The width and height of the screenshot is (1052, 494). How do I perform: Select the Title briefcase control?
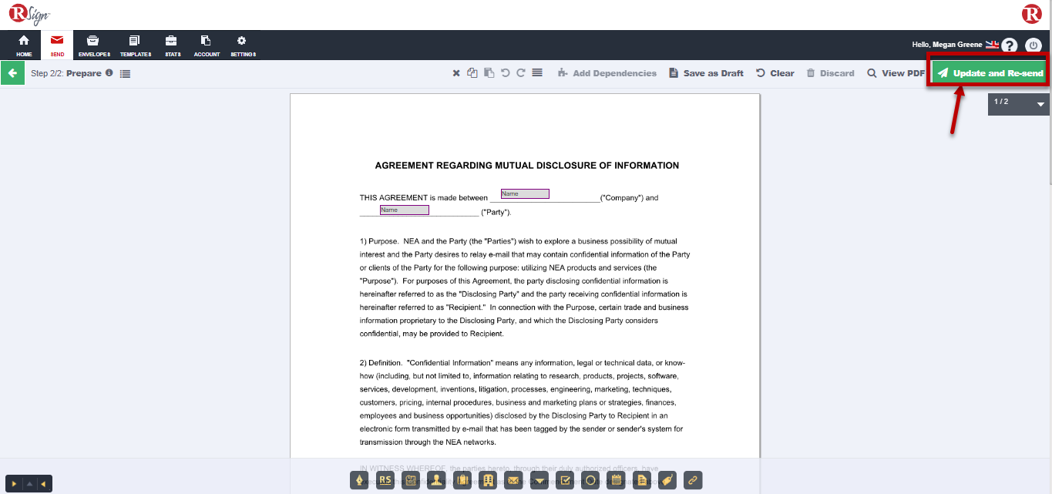click(x=462, y=481)
